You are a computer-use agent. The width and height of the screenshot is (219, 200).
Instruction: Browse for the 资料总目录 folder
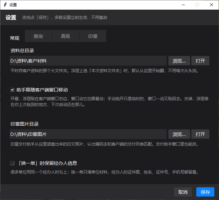click(179, 61)
